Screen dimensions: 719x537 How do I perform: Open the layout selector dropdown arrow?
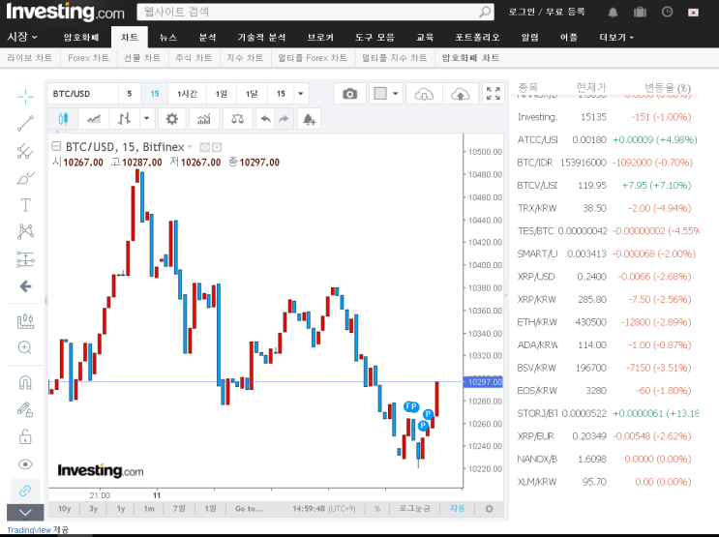pos(396,94)
